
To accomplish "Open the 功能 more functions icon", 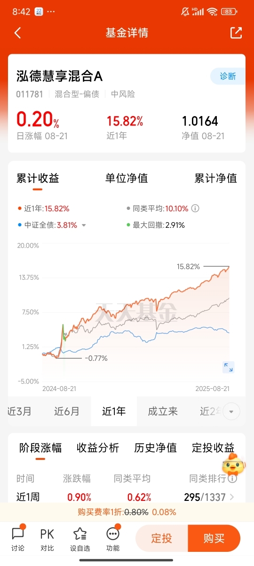I will pos(113,538).
